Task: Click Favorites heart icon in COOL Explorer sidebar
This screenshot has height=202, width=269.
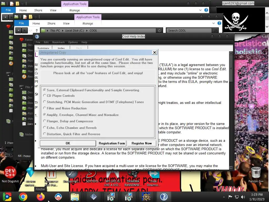Action: 22,40
